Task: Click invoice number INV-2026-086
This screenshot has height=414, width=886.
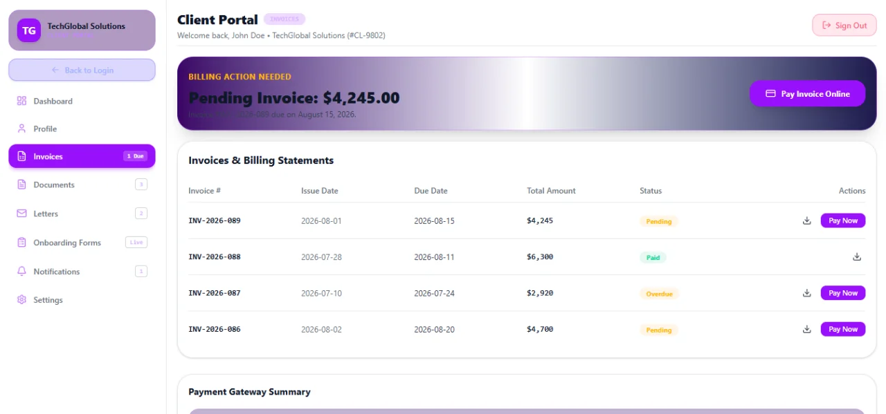Action: pos(215,329)
